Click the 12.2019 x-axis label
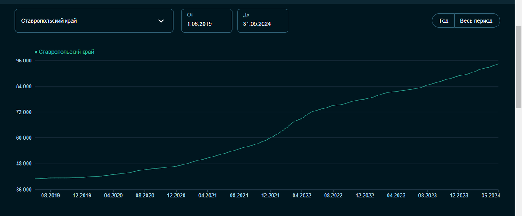Viewport: 522px width, 216px height. coord(82,196)
